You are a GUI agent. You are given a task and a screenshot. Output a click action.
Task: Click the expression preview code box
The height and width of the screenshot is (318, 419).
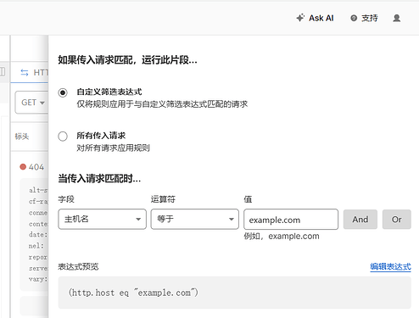click(235, 293)
